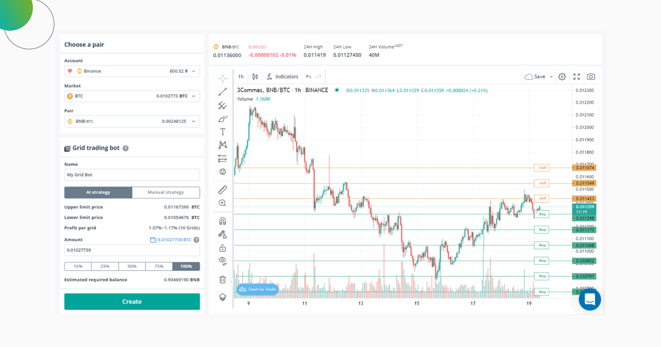Open chart settings gear icon
The width and height of the screenshot is (661, 347).
(562, 77)
